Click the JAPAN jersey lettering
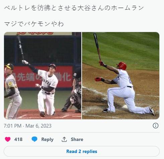 47,82
